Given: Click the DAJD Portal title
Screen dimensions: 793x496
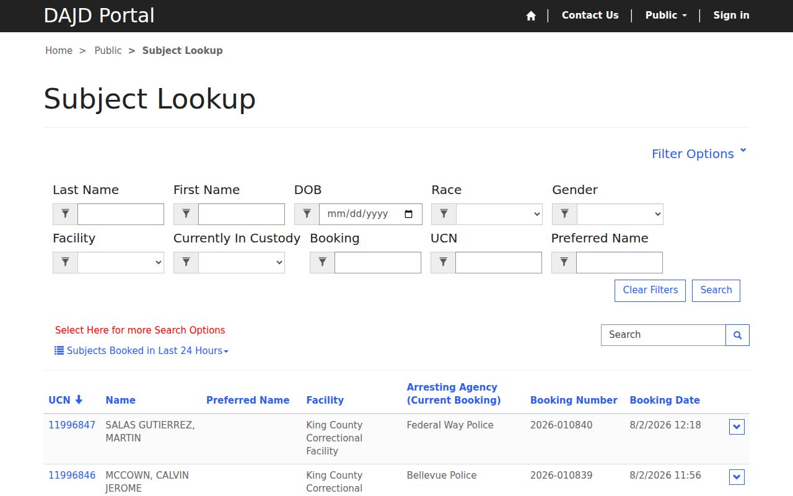Looking at the screenshot, I should (99, 15).
